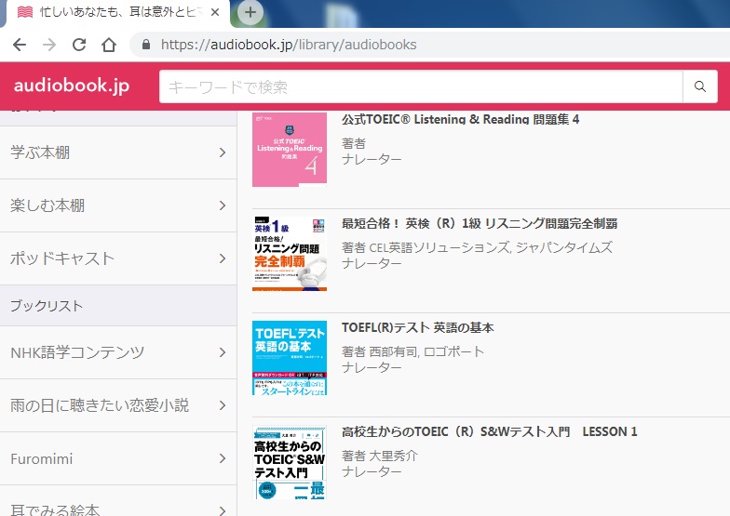The width and height of the screenshot is (730, 516).
Task: Expand chevron beside NHK語学コンテンツ
Action: (223, 352)
